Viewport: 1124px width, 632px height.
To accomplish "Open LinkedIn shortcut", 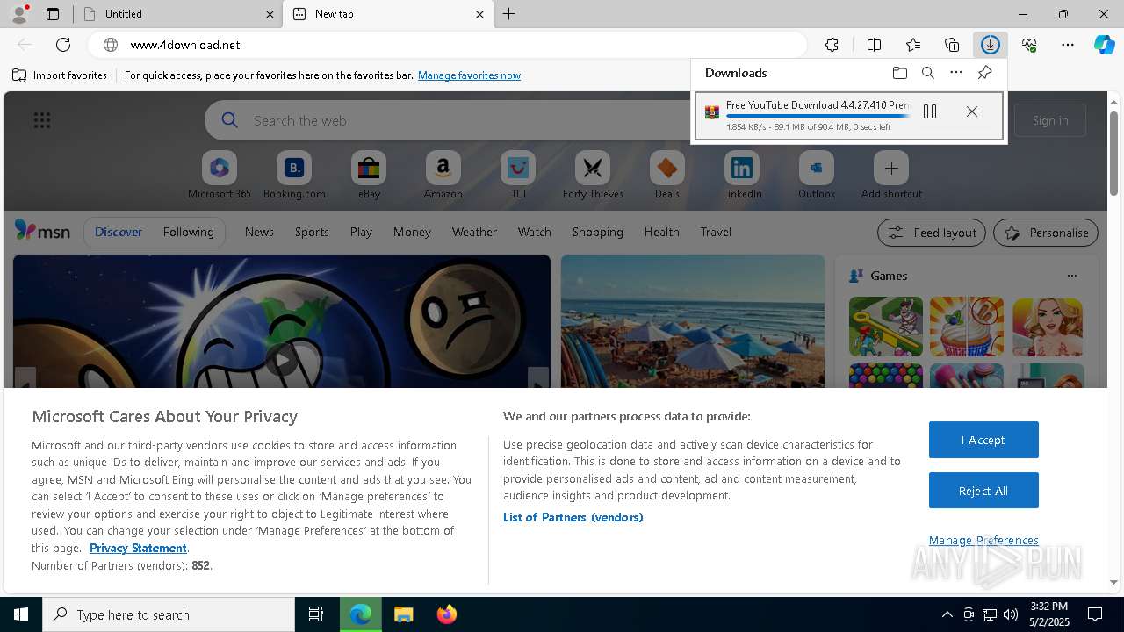I will tap(742, 175).
